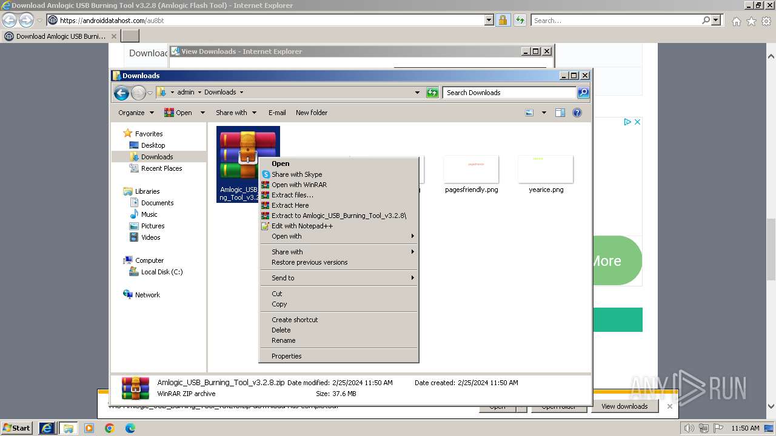Viewport: 776px width, 436px height.
Task: Expand IE search provider dropdown
Action: [x=717, y=20]
